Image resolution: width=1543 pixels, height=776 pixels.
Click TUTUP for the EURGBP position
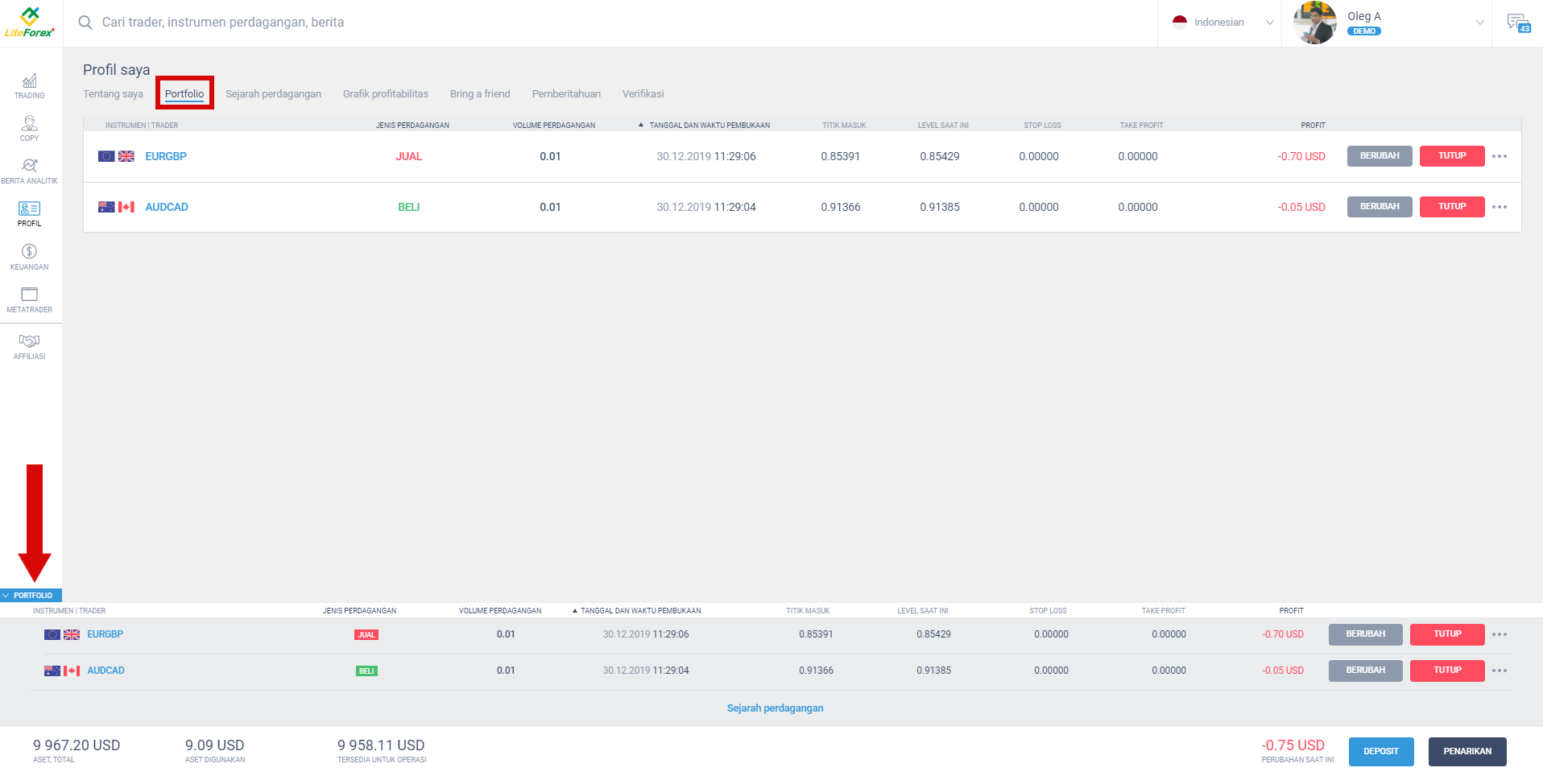1452,156
